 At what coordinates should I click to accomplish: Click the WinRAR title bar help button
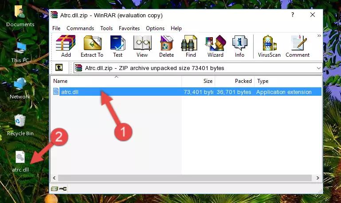(x=293, y=15)
